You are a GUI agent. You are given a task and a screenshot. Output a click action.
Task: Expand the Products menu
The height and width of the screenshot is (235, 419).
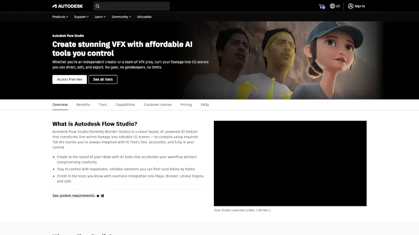[60, 17]
